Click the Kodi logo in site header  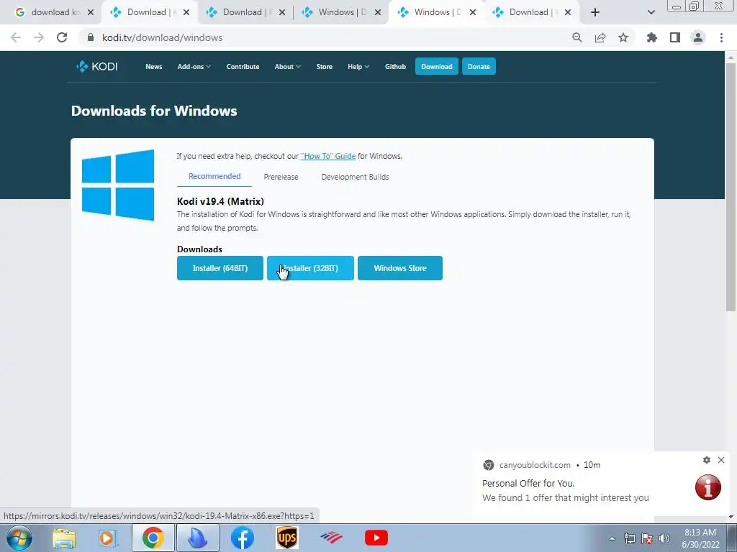97,66
